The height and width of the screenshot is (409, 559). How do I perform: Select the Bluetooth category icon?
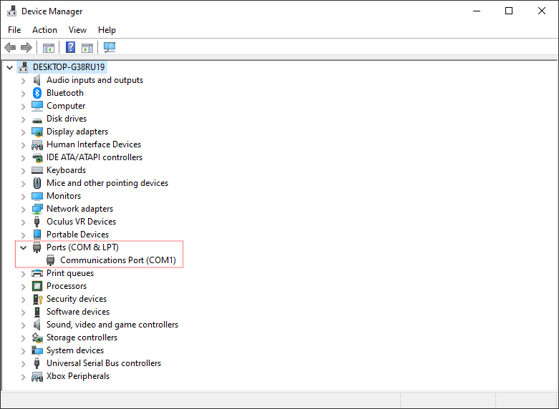tap(37, 93)
